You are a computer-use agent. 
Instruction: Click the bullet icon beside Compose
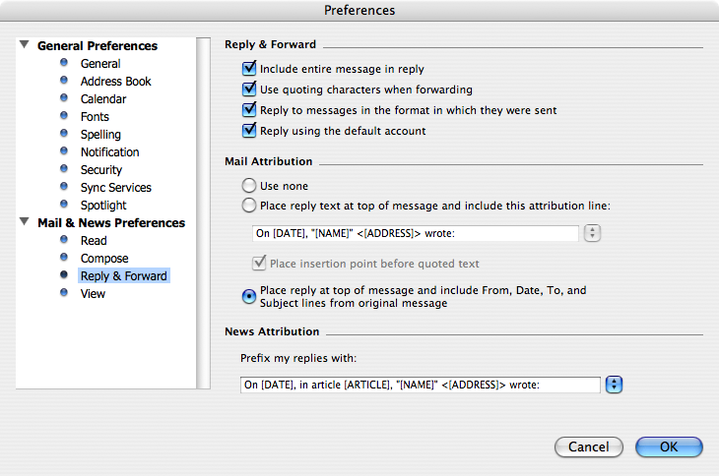[x=64, y=258]
